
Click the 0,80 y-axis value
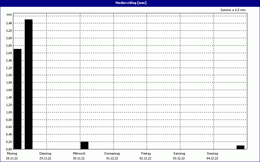pos(9,120)
